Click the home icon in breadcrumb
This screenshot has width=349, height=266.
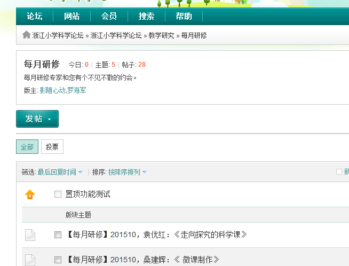pos(26,35)
